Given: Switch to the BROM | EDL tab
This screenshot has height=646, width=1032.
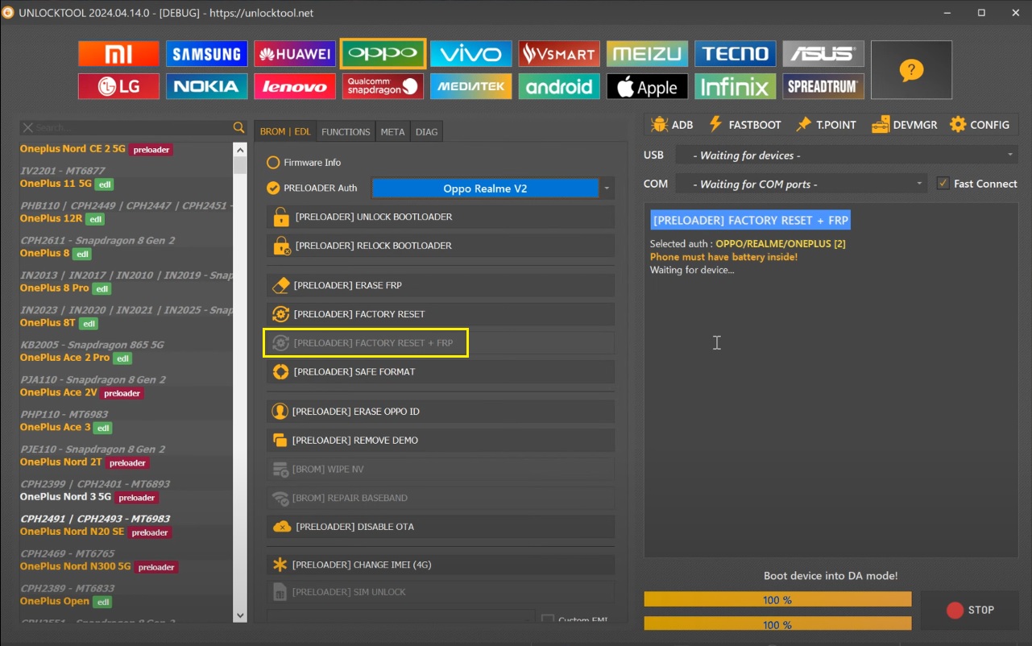Looking at the screenshot, I should (285, 132).
